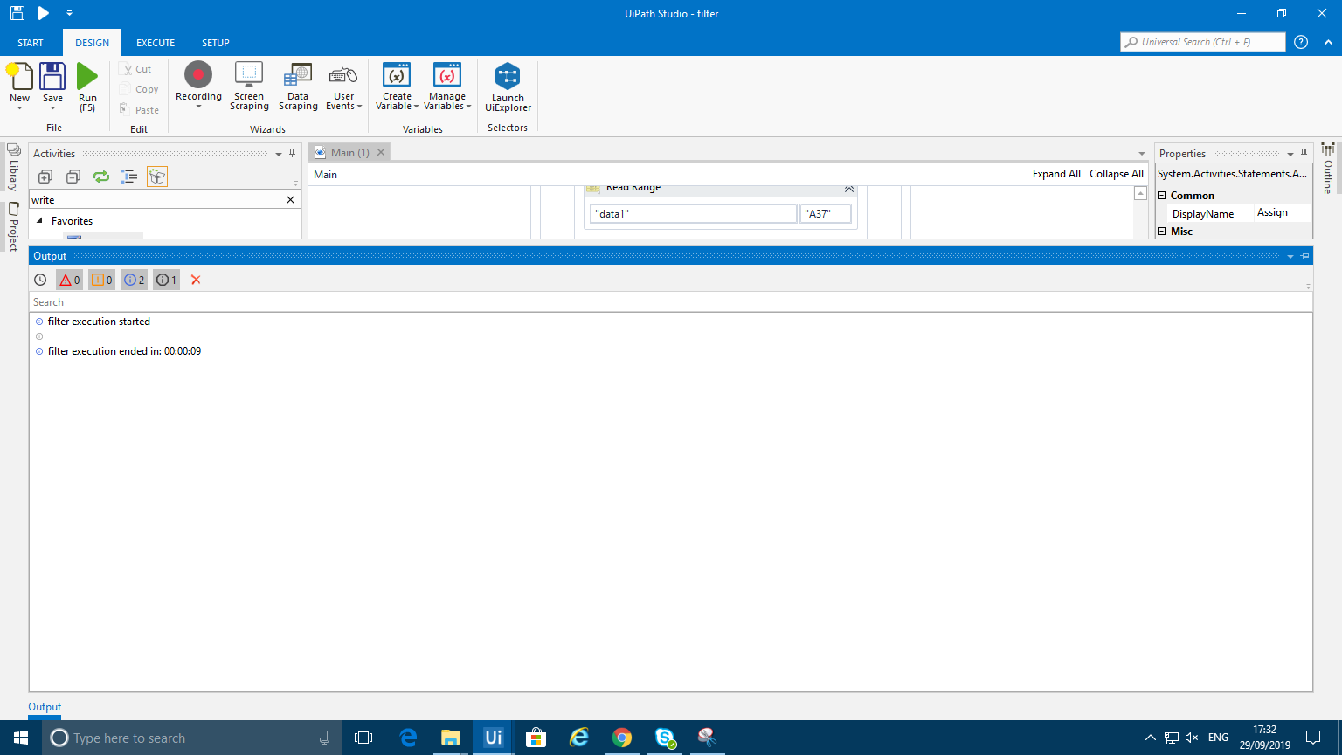Open the Activities panel options dropdown

click(x=279, y=154)
